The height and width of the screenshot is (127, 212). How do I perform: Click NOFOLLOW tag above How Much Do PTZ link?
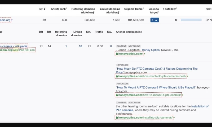click(x=122, y=65)
